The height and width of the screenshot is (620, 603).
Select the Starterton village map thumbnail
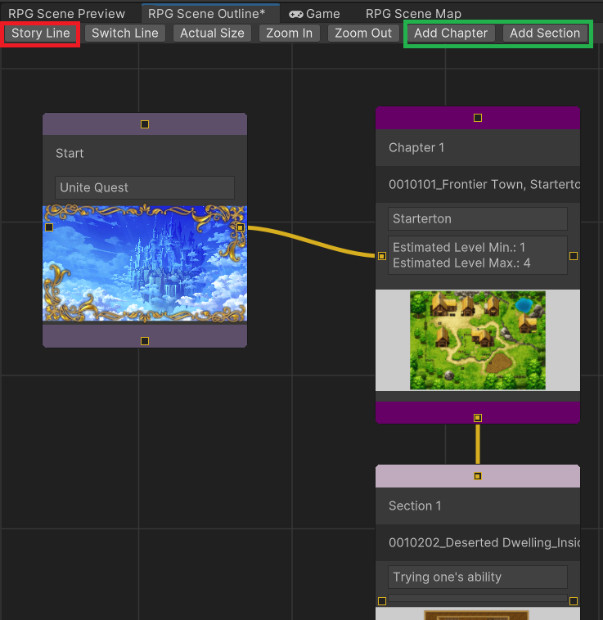coord(478,340)
